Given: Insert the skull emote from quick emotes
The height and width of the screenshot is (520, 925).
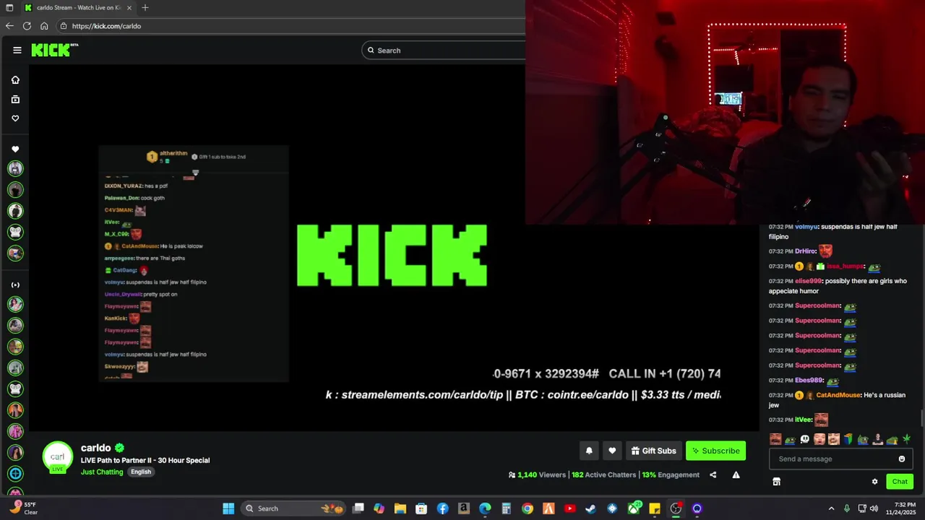Looking at the screenshot, I should point(804,439).
